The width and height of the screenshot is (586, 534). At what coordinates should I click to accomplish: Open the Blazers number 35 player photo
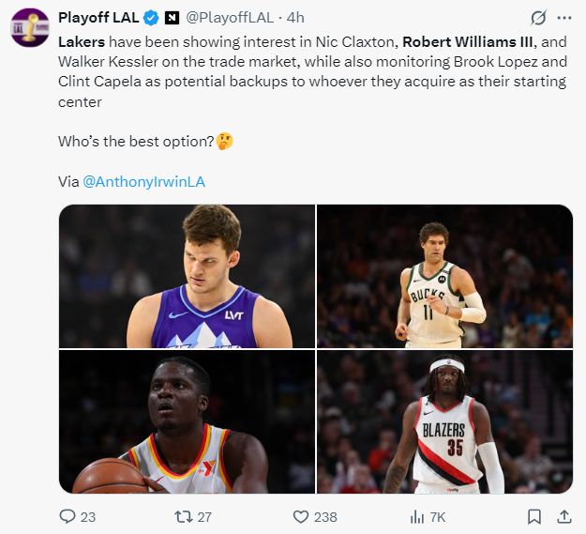point(444,422)
